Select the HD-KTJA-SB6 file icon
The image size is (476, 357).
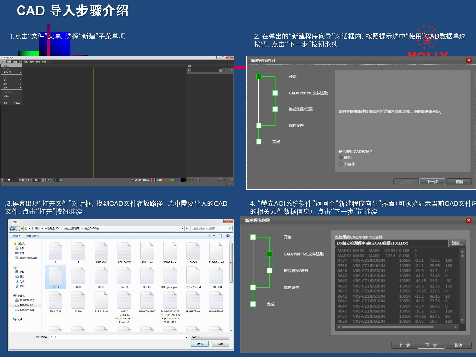click(147, 300)
